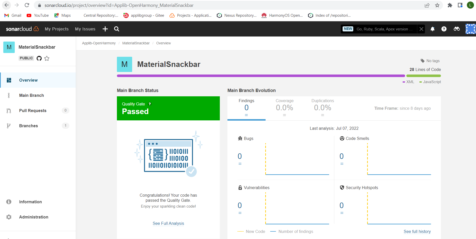Open See Full Analysis link

click(168, 223)
